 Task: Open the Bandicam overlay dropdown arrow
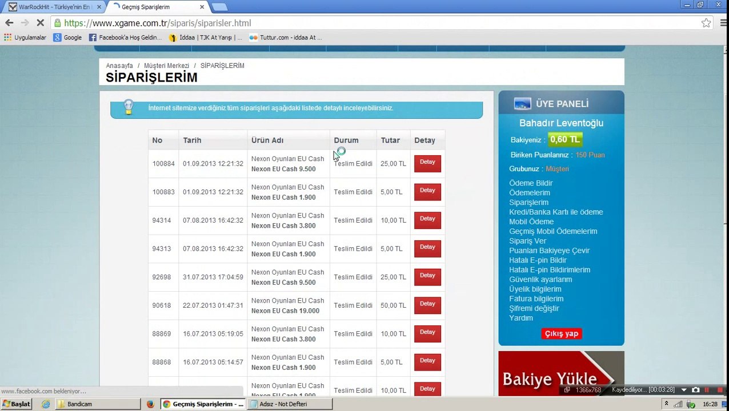[684, 390]
